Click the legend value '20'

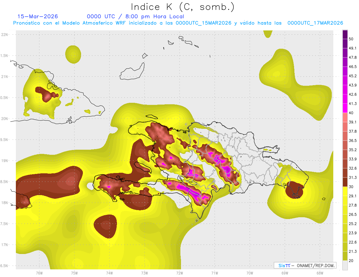point(352,261)
